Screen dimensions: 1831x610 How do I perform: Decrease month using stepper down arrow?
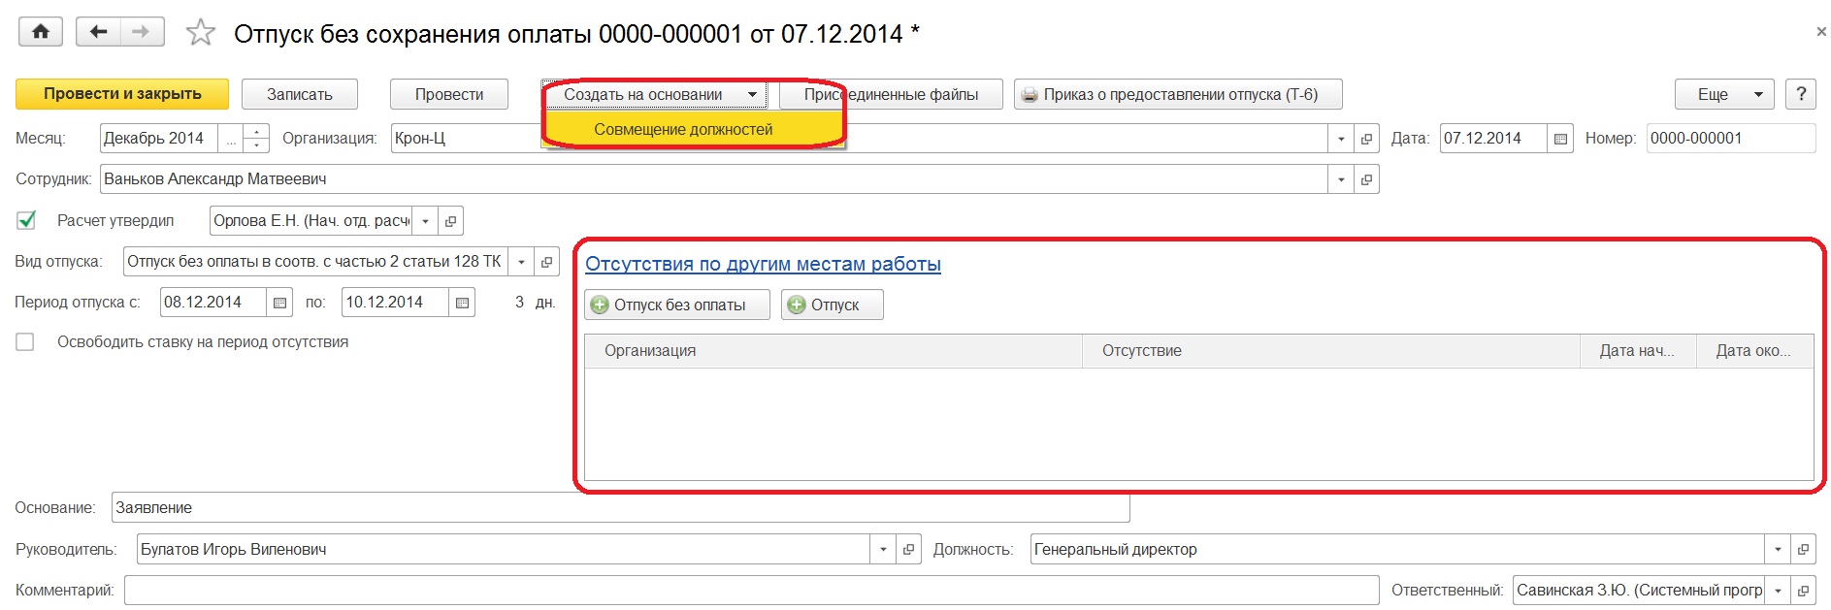(x=256, y=145)
